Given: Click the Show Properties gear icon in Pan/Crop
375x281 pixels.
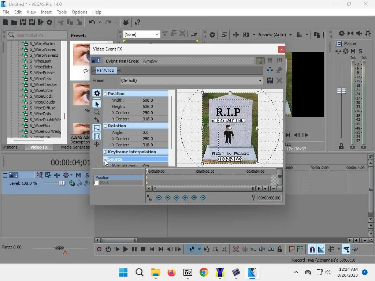Looking at the screenshot, I should tap(97, 93).
